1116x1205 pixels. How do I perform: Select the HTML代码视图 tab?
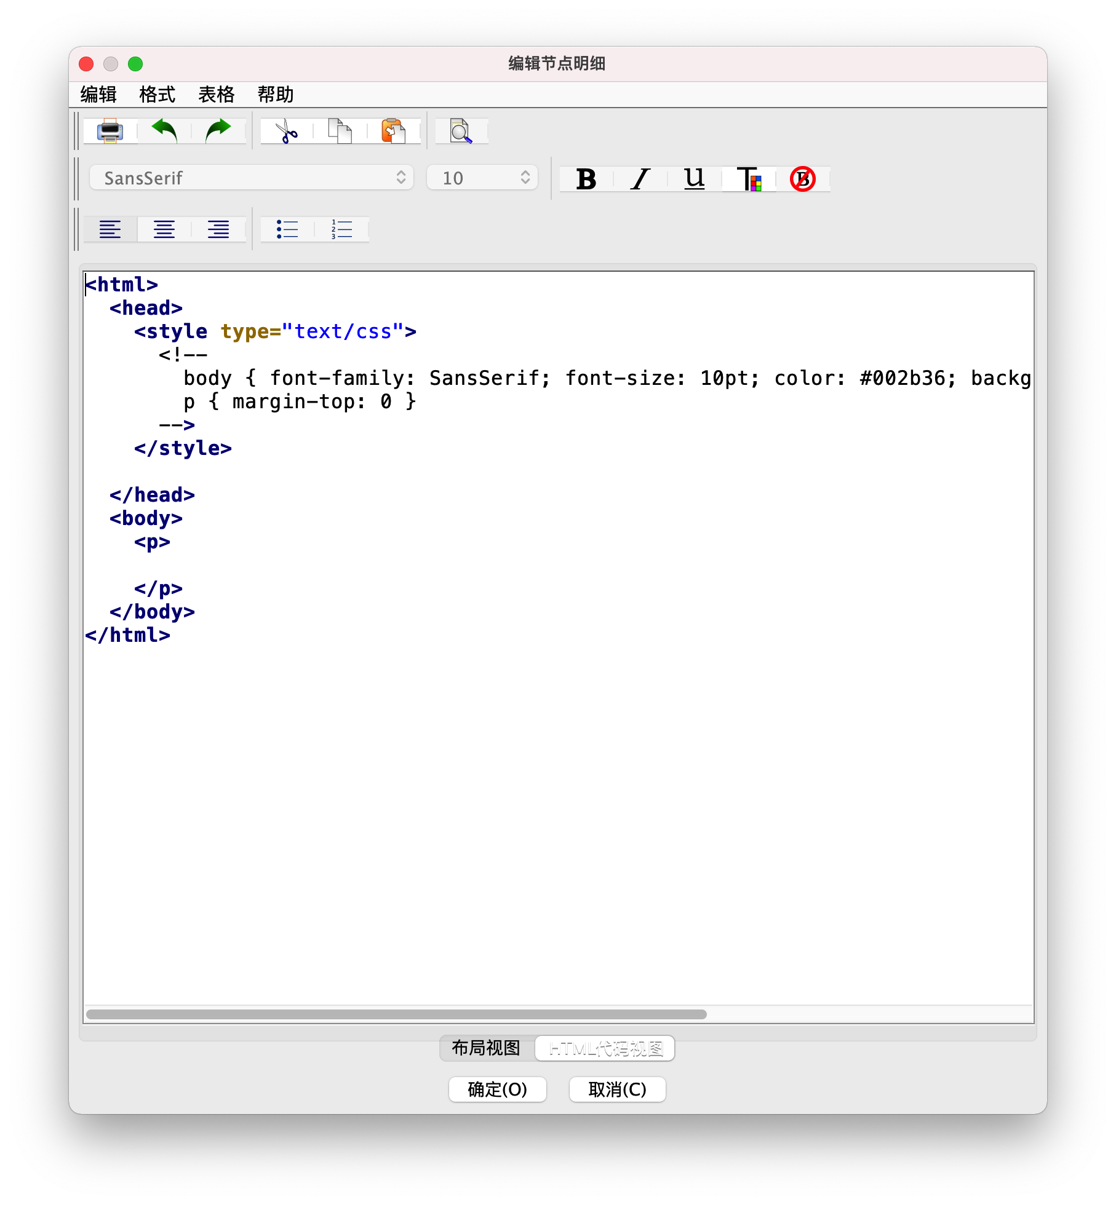coord(605,1048)
